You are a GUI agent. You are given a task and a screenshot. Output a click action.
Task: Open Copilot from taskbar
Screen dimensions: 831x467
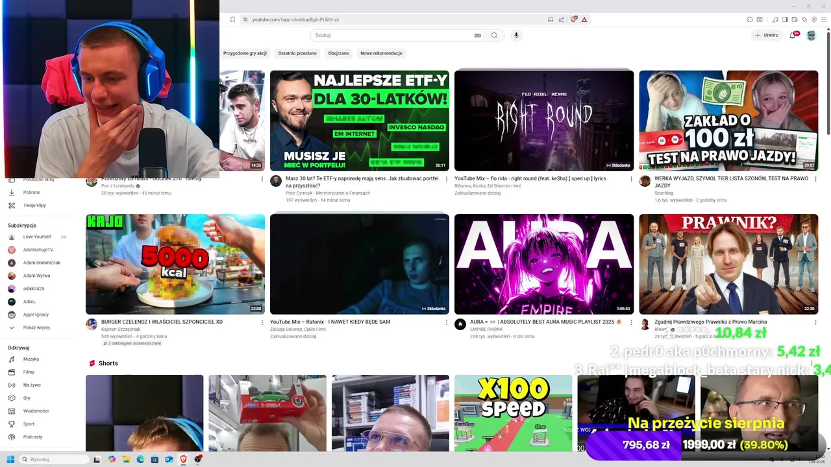tap(112, 459)
